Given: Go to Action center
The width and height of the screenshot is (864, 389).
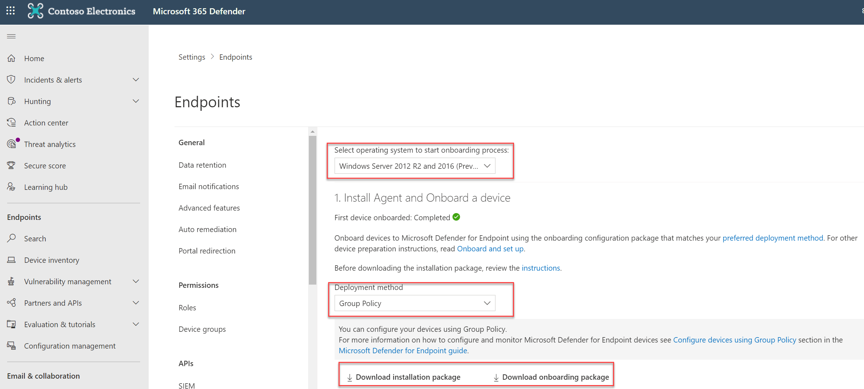Looking at the screenshot, I should [46, 123].
